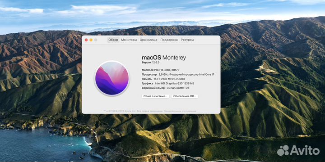Image resolution: width=325 pixels, height=162 pixels.
Task: Close the About This Mac window
Action: point(86,40)
